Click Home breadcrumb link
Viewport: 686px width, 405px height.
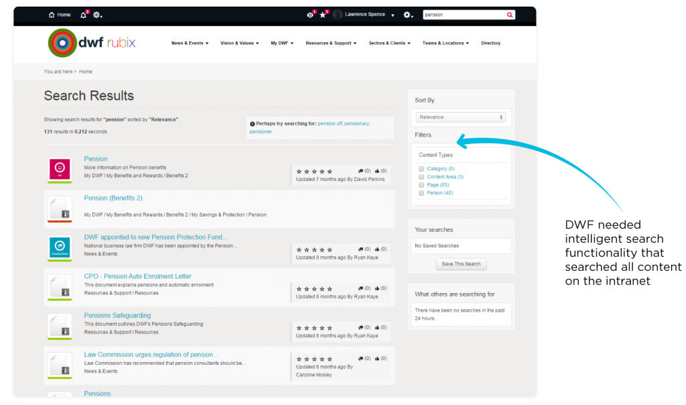click(x=86, y=71)
